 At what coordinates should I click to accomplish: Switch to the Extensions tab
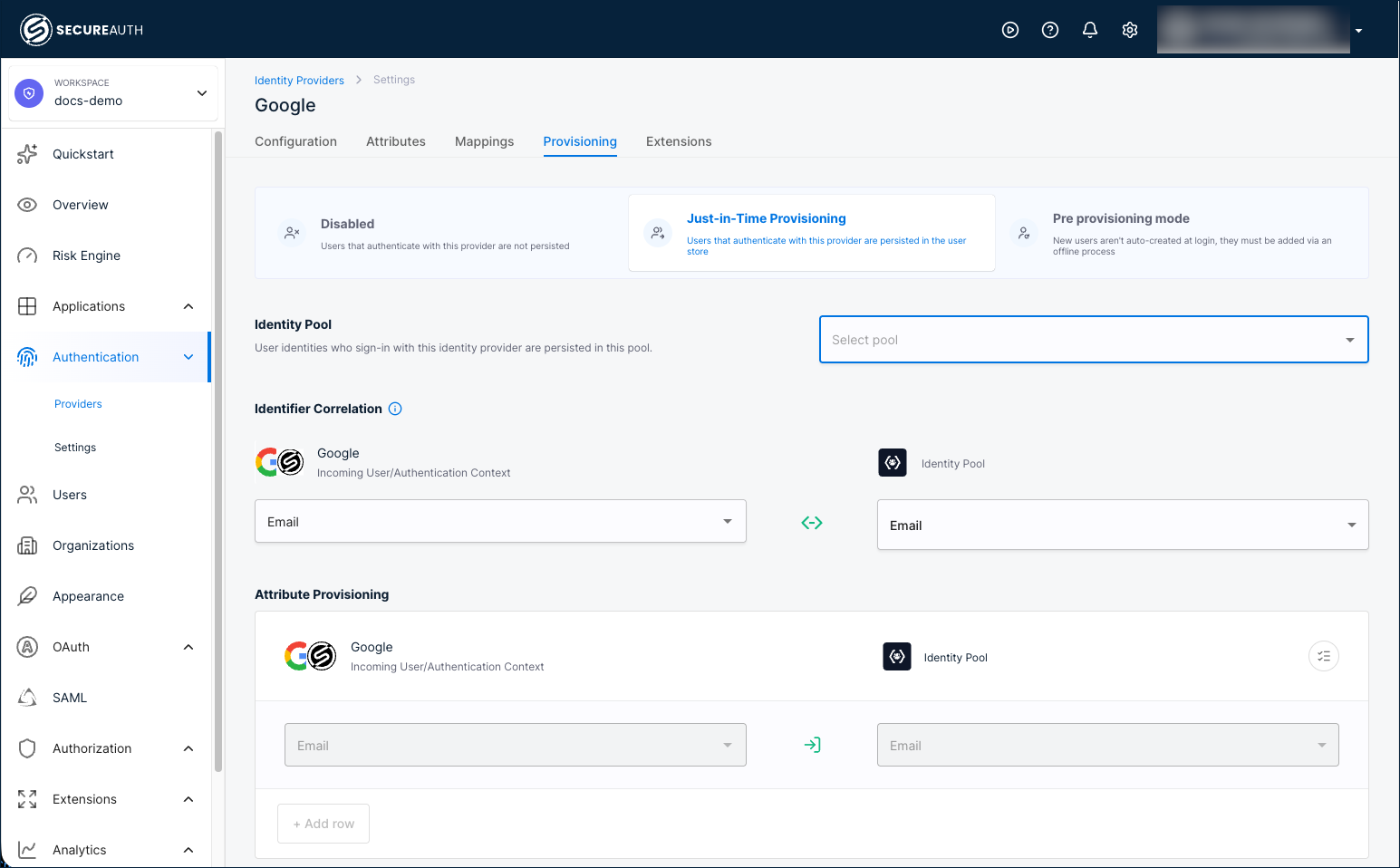click(x=679, y=141)
